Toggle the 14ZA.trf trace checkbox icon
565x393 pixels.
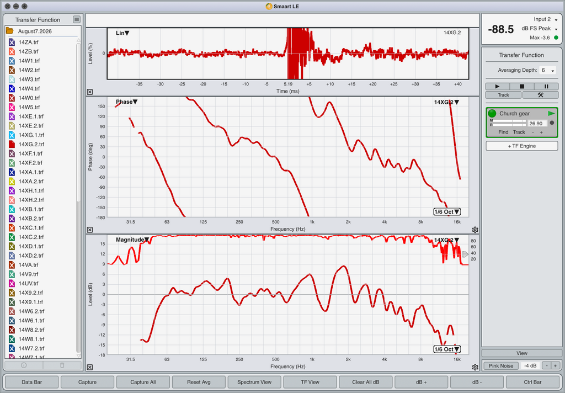(12, 42)
